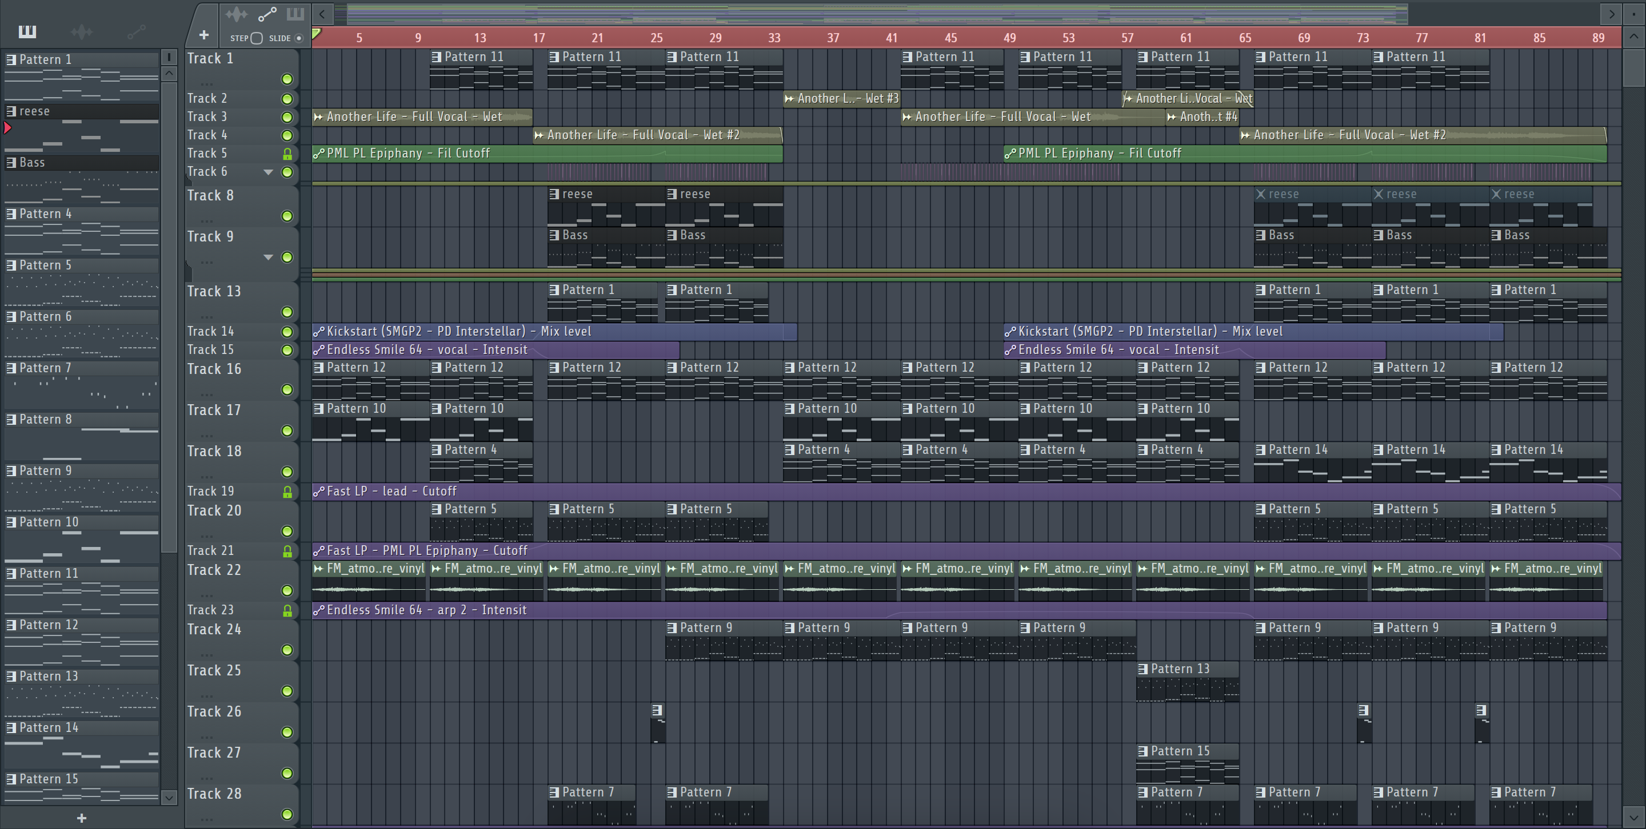Click the lock icon on Track 5
The image size is (1646, 829).
[287, 154]
